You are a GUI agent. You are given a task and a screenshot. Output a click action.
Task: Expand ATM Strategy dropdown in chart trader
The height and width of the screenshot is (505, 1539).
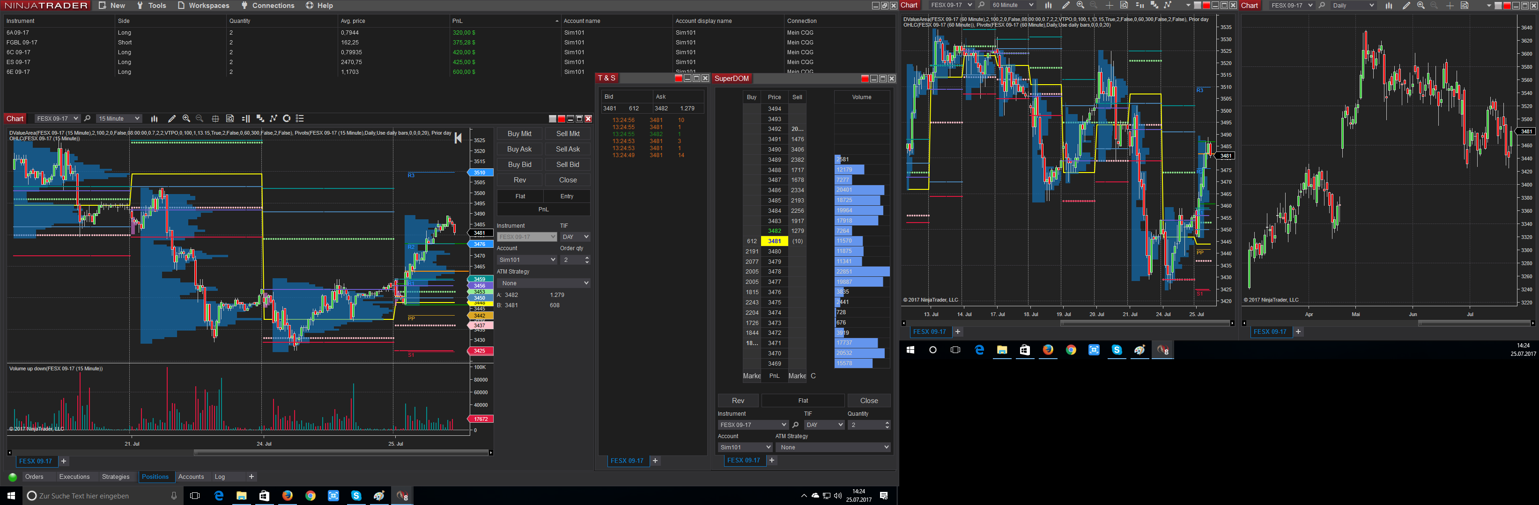pos(544,283)
